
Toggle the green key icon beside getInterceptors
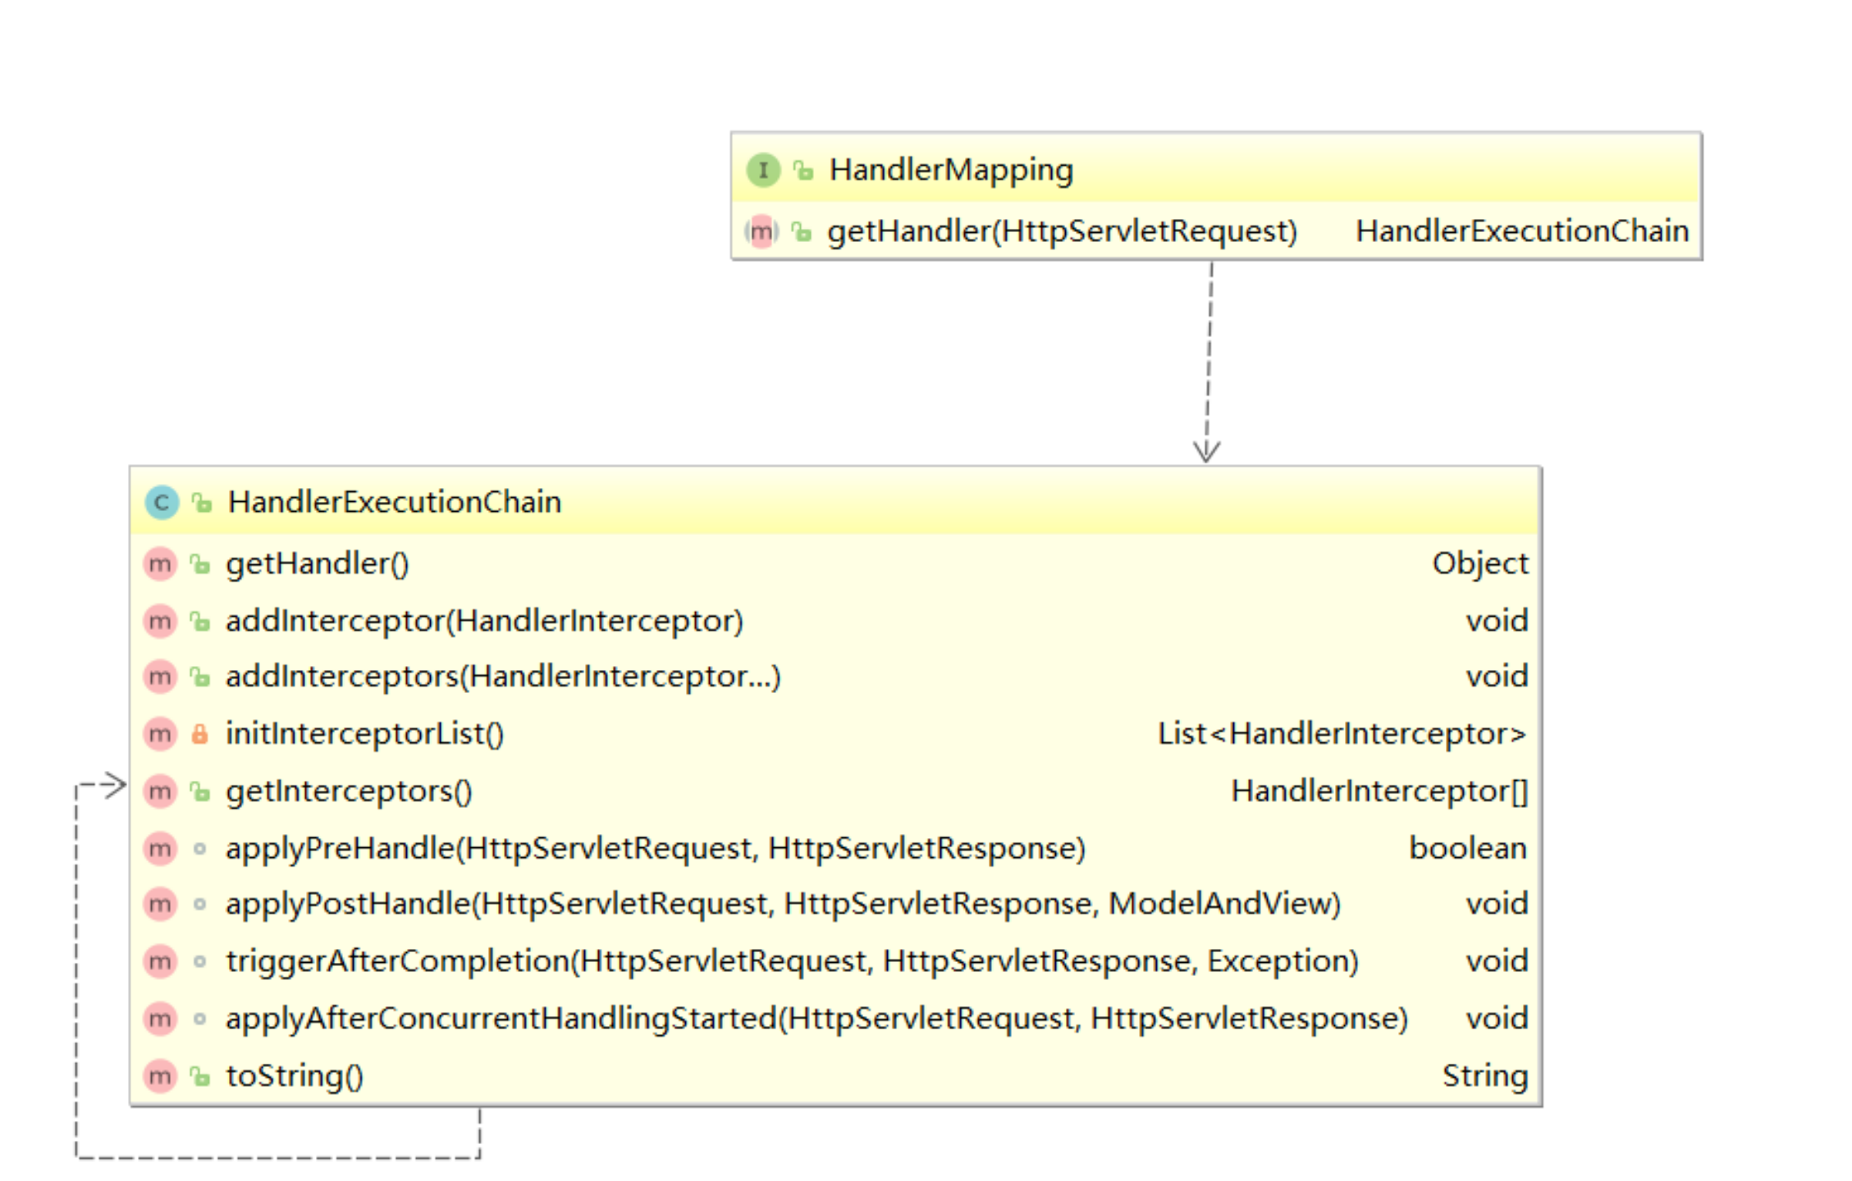click(200, 791)
